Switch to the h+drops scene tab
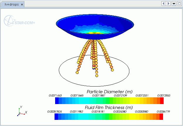Screen dimensions: 183x126 tap(11, 4)
